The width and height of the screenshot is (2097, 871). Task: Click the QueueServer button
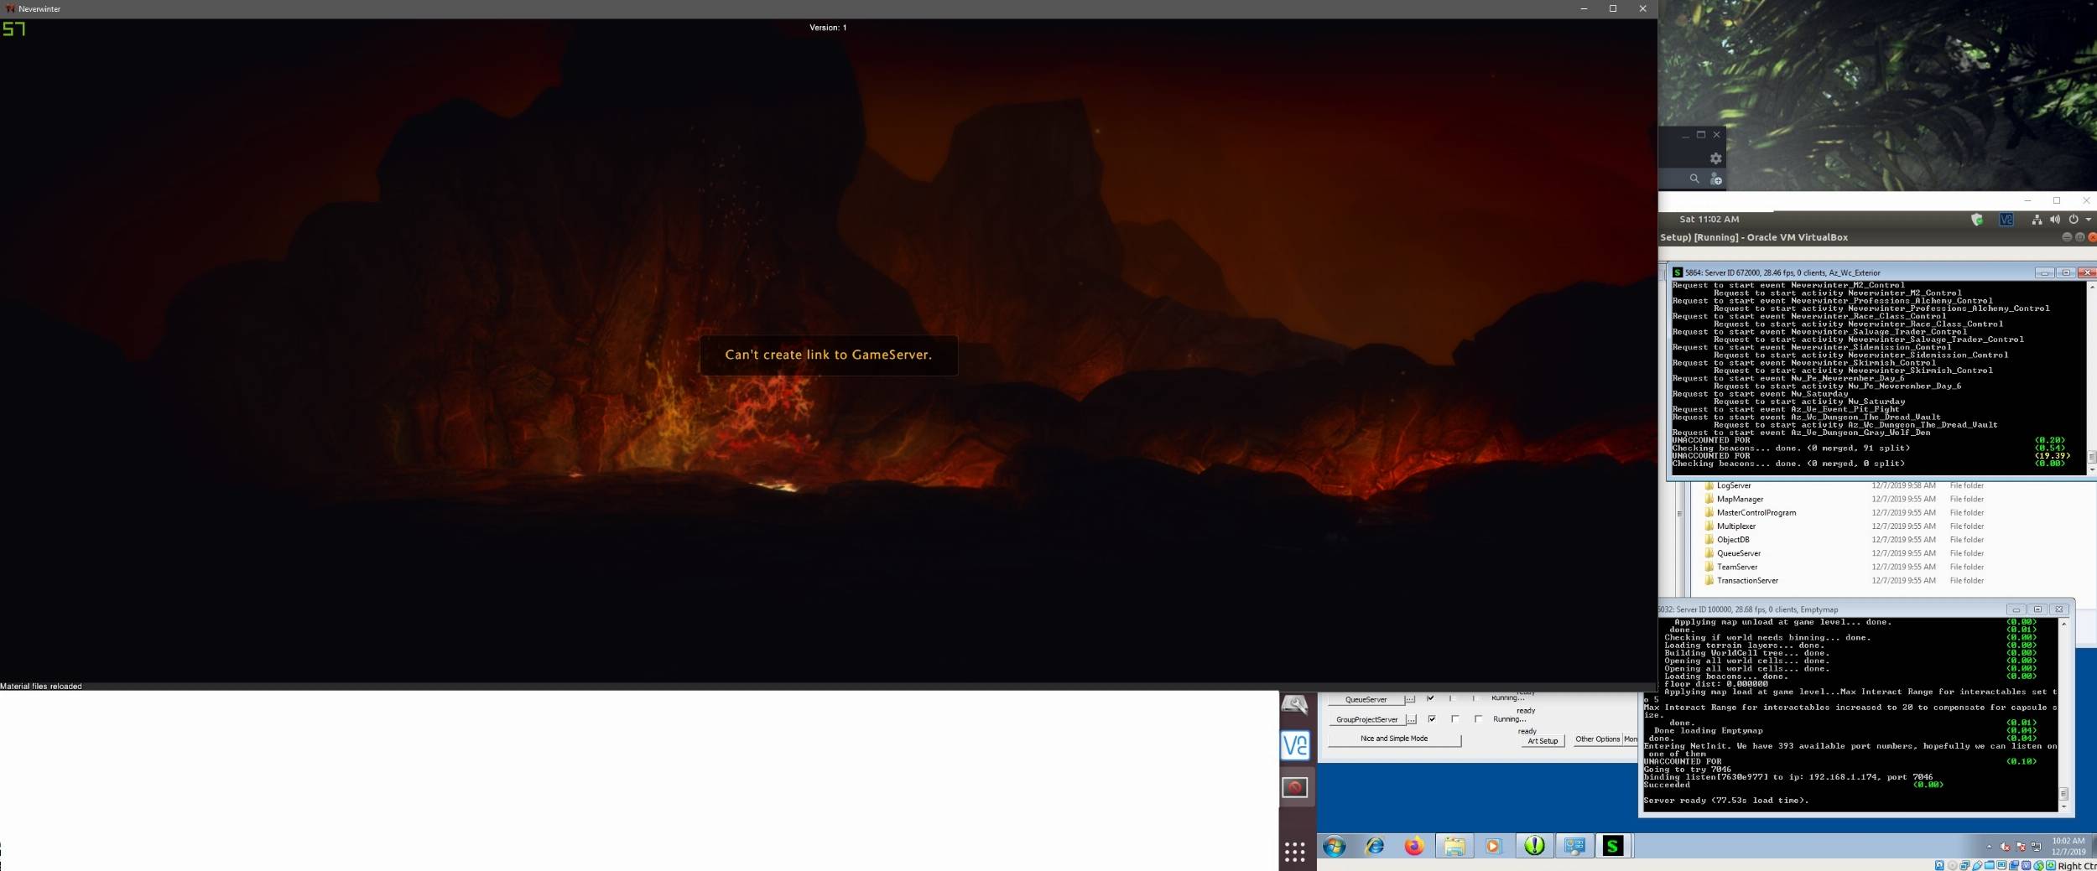coord(1366,699)
